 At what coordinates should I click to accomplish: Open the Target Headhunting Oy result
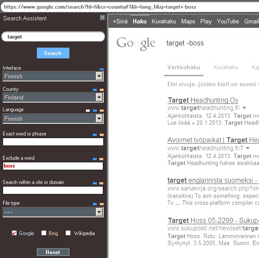pyautogui.click(x=203, y=100)
